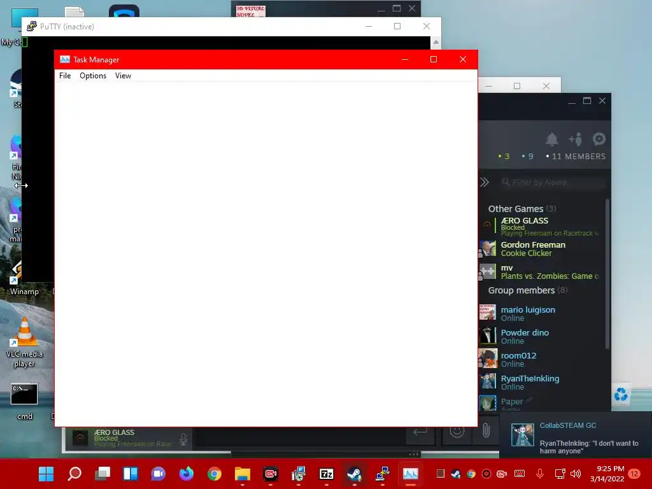
Task: Click room012's avatar thumbnail
Action: (488, 358)
